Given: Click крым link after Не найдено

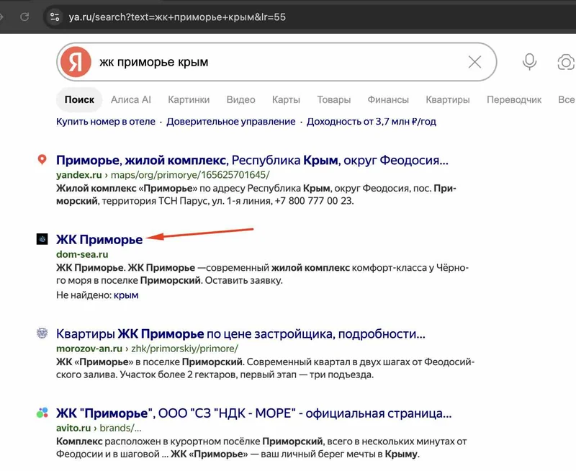Looking at the screenshot, I should tap(126, 295).
